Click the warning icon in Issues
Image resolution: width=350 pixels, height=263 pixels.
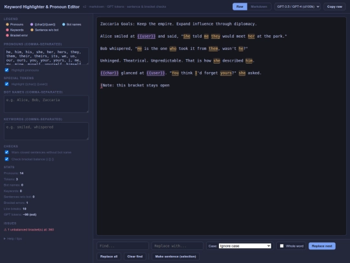point(5,229)
